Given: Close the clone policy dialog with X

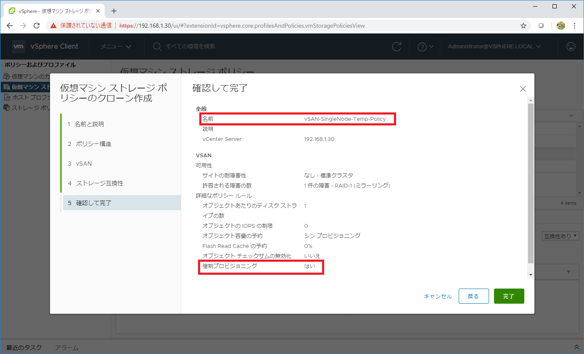Looking at the screenshot, I should (x=523, y=89).
